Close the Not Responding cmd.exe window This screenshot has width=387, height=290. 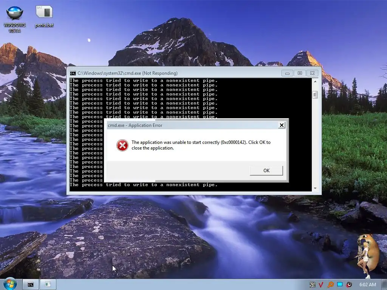[x=312, y=73]
